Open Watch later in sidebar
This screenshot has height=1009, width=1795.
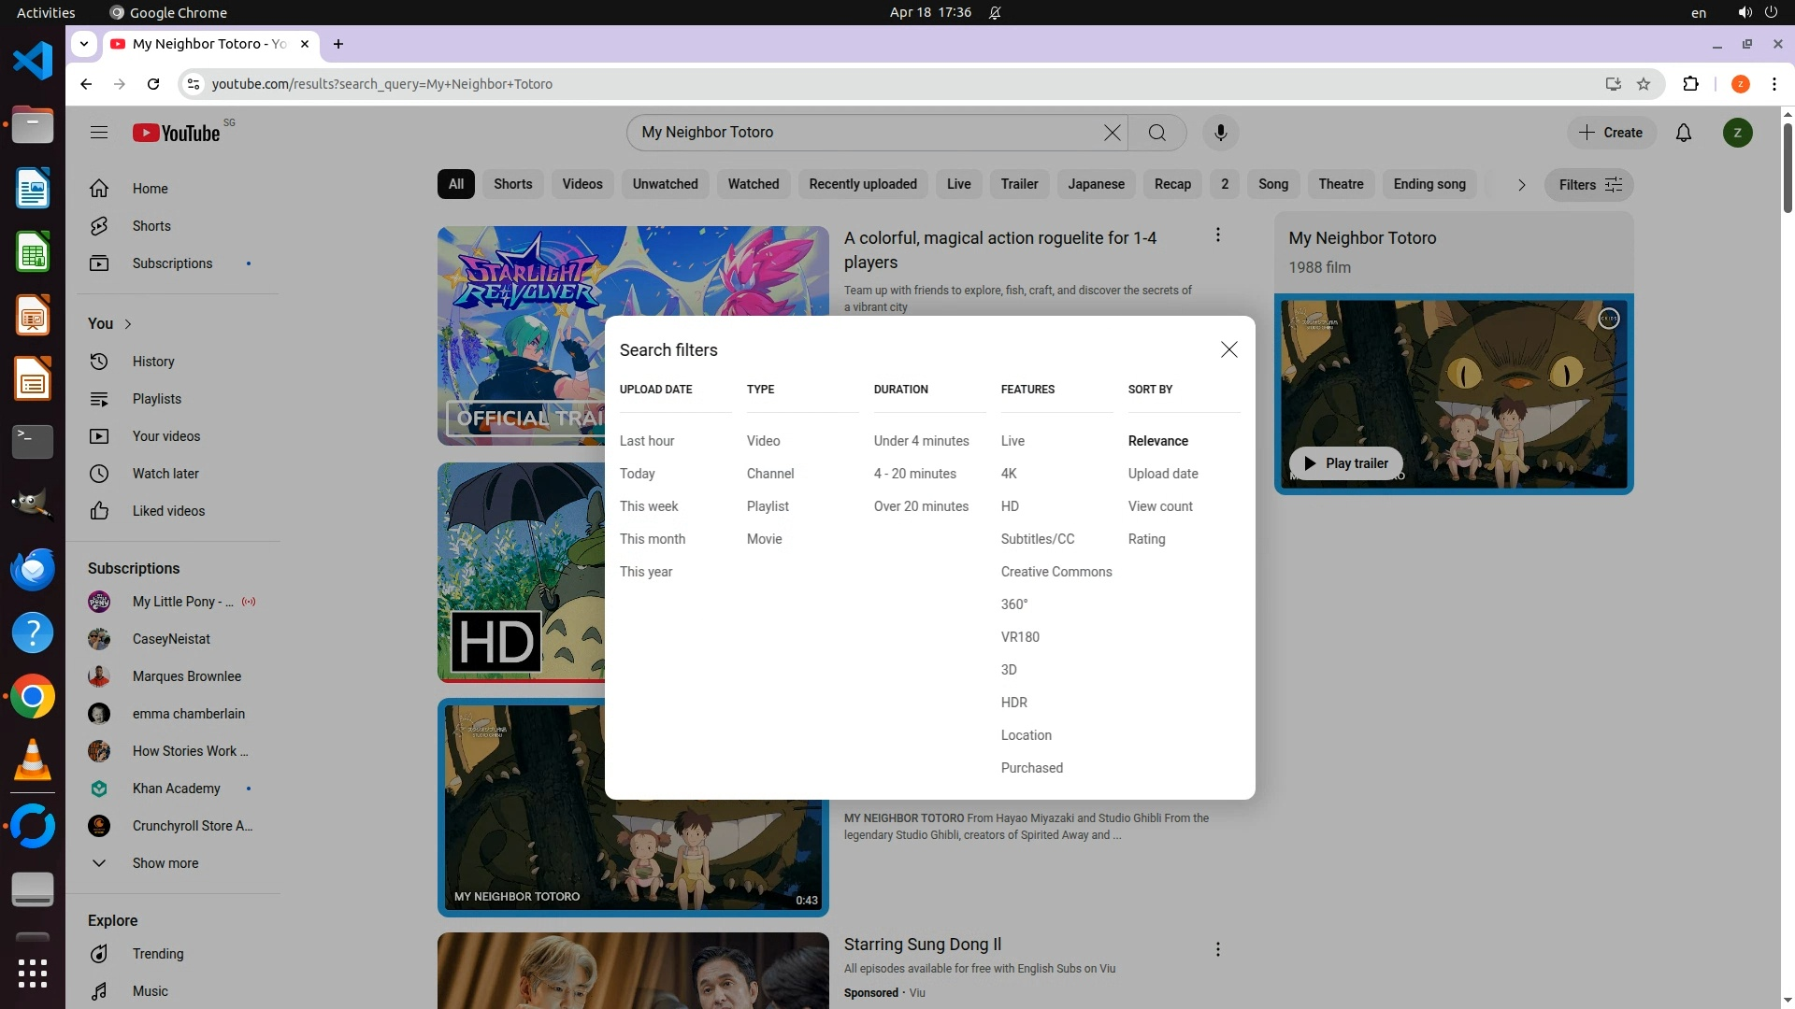tap(165, 474)
